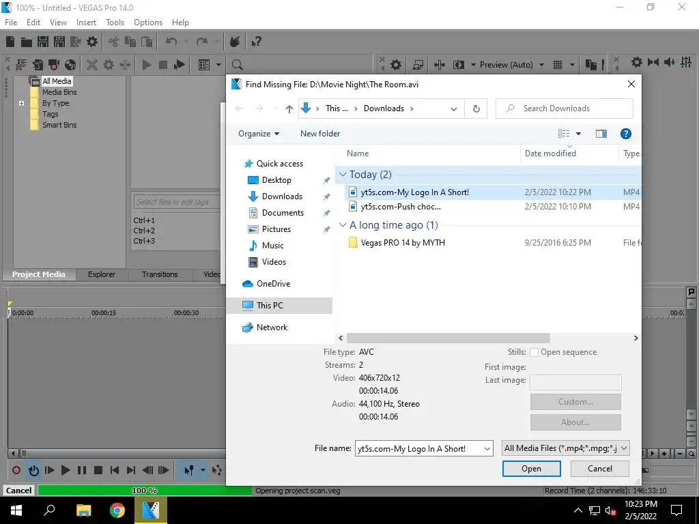Screen dimensions: 699x524
Task: Click the Import Media icon
Action: 38,65
